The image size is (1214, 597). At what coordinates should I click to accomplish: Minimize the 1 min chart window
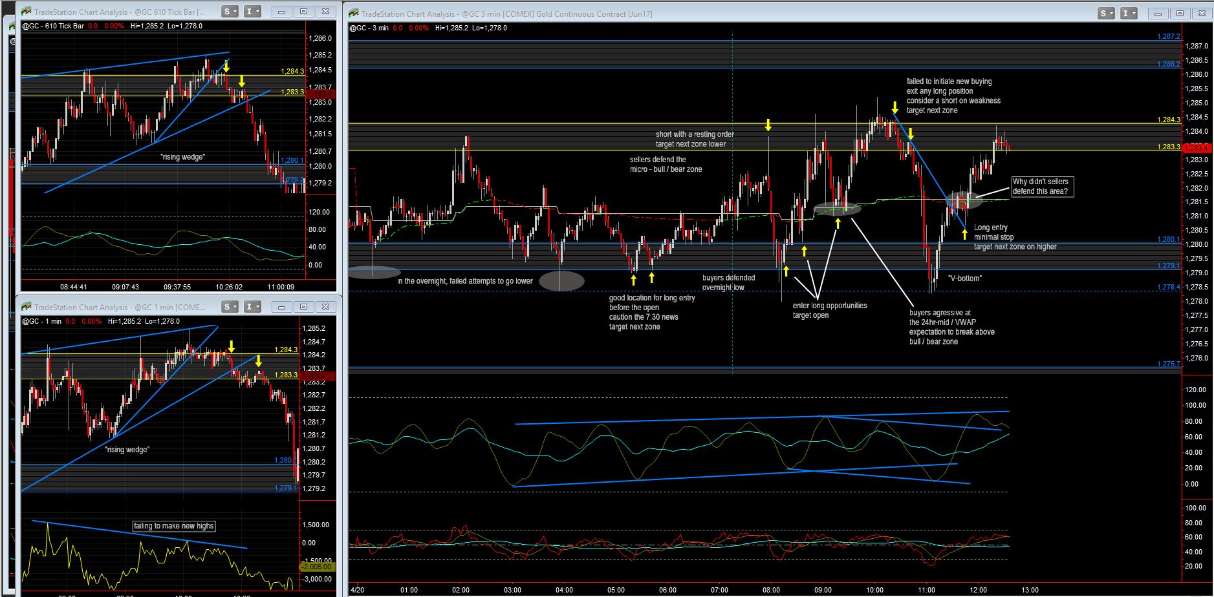pyautogui.click(x=282, y=306)
